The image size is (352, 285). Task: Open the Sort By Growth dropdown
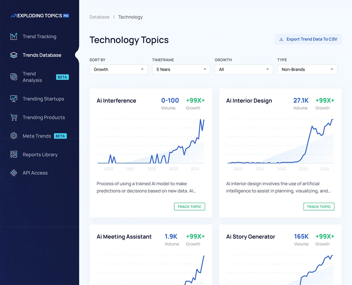point(119,70)
